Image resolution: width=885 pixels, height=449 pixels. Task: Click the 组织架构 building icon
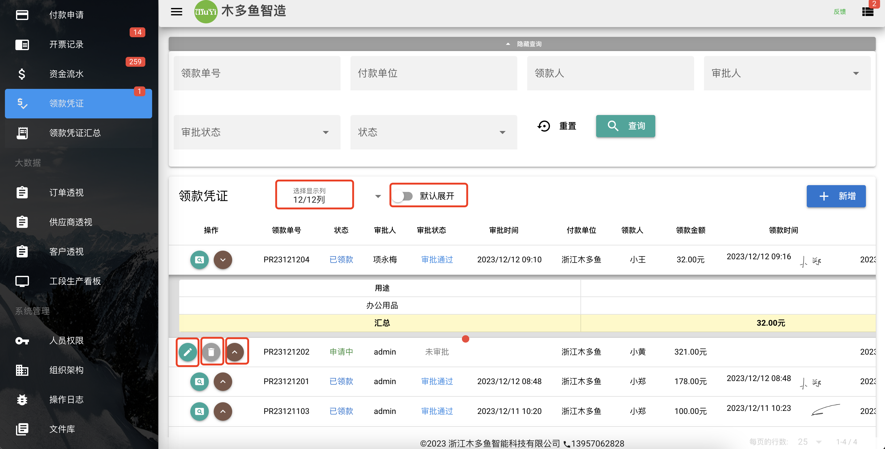22,370
